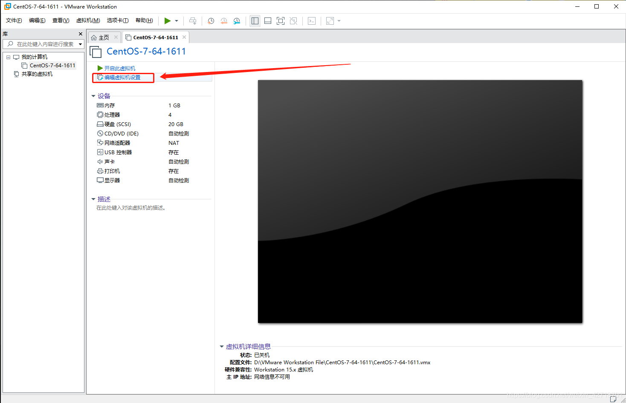Collapse the 虚拟机详细信息 section
The height and width of the screenshot is (403, 626).
coord(222,347)
